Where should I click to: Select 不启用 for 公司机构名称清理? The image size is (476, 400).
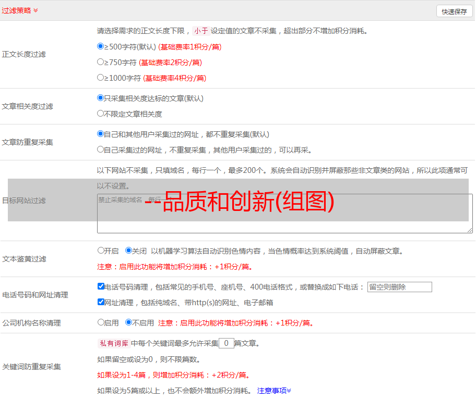(x=128, y=322)
